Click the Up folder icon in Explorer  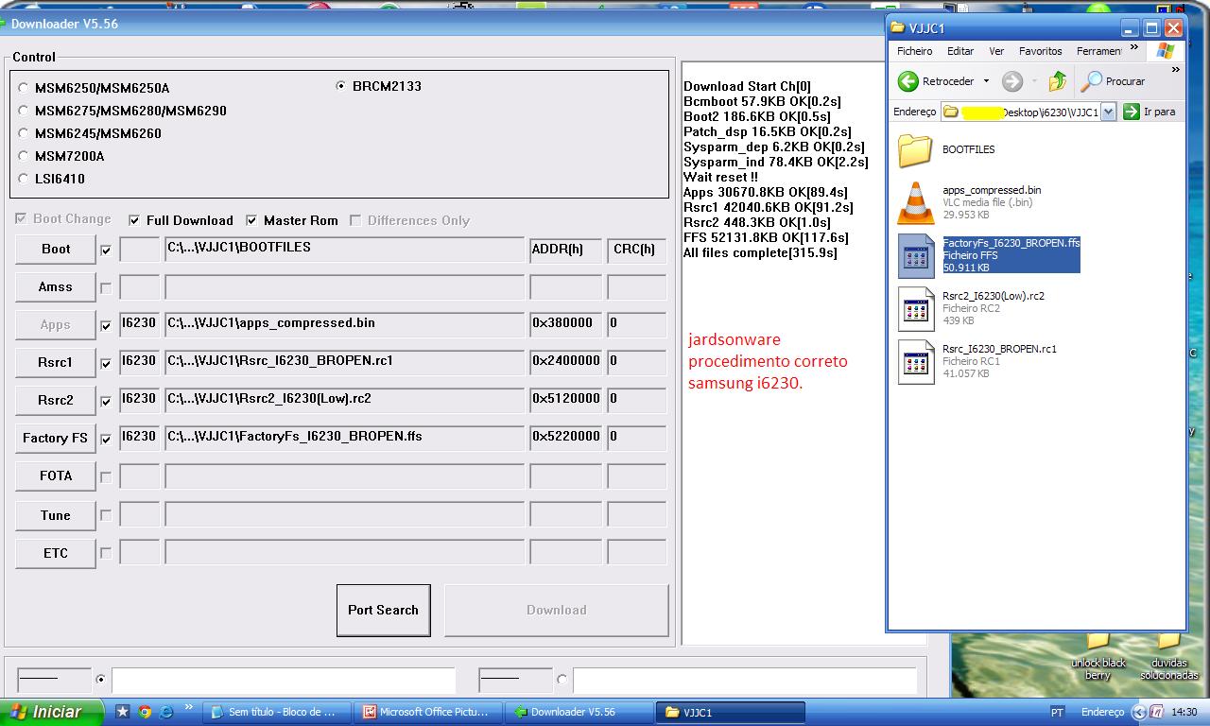point(1057,81)
